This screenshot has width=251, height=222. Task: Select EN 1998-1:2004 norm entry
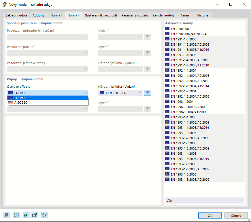[205, 101]
